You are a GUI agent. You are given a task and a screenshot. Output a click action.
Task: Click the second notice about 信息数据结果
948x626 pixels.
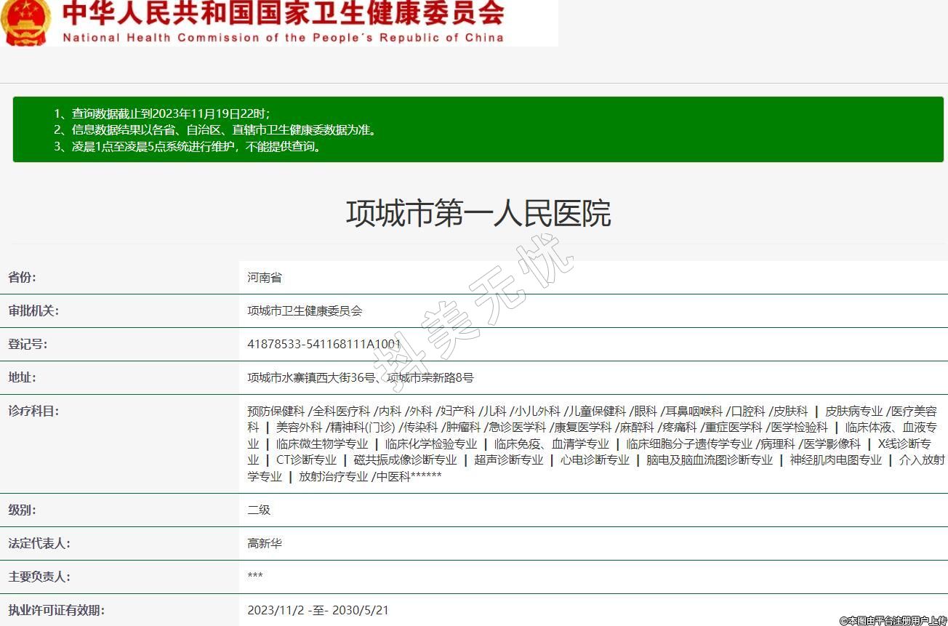215,130
